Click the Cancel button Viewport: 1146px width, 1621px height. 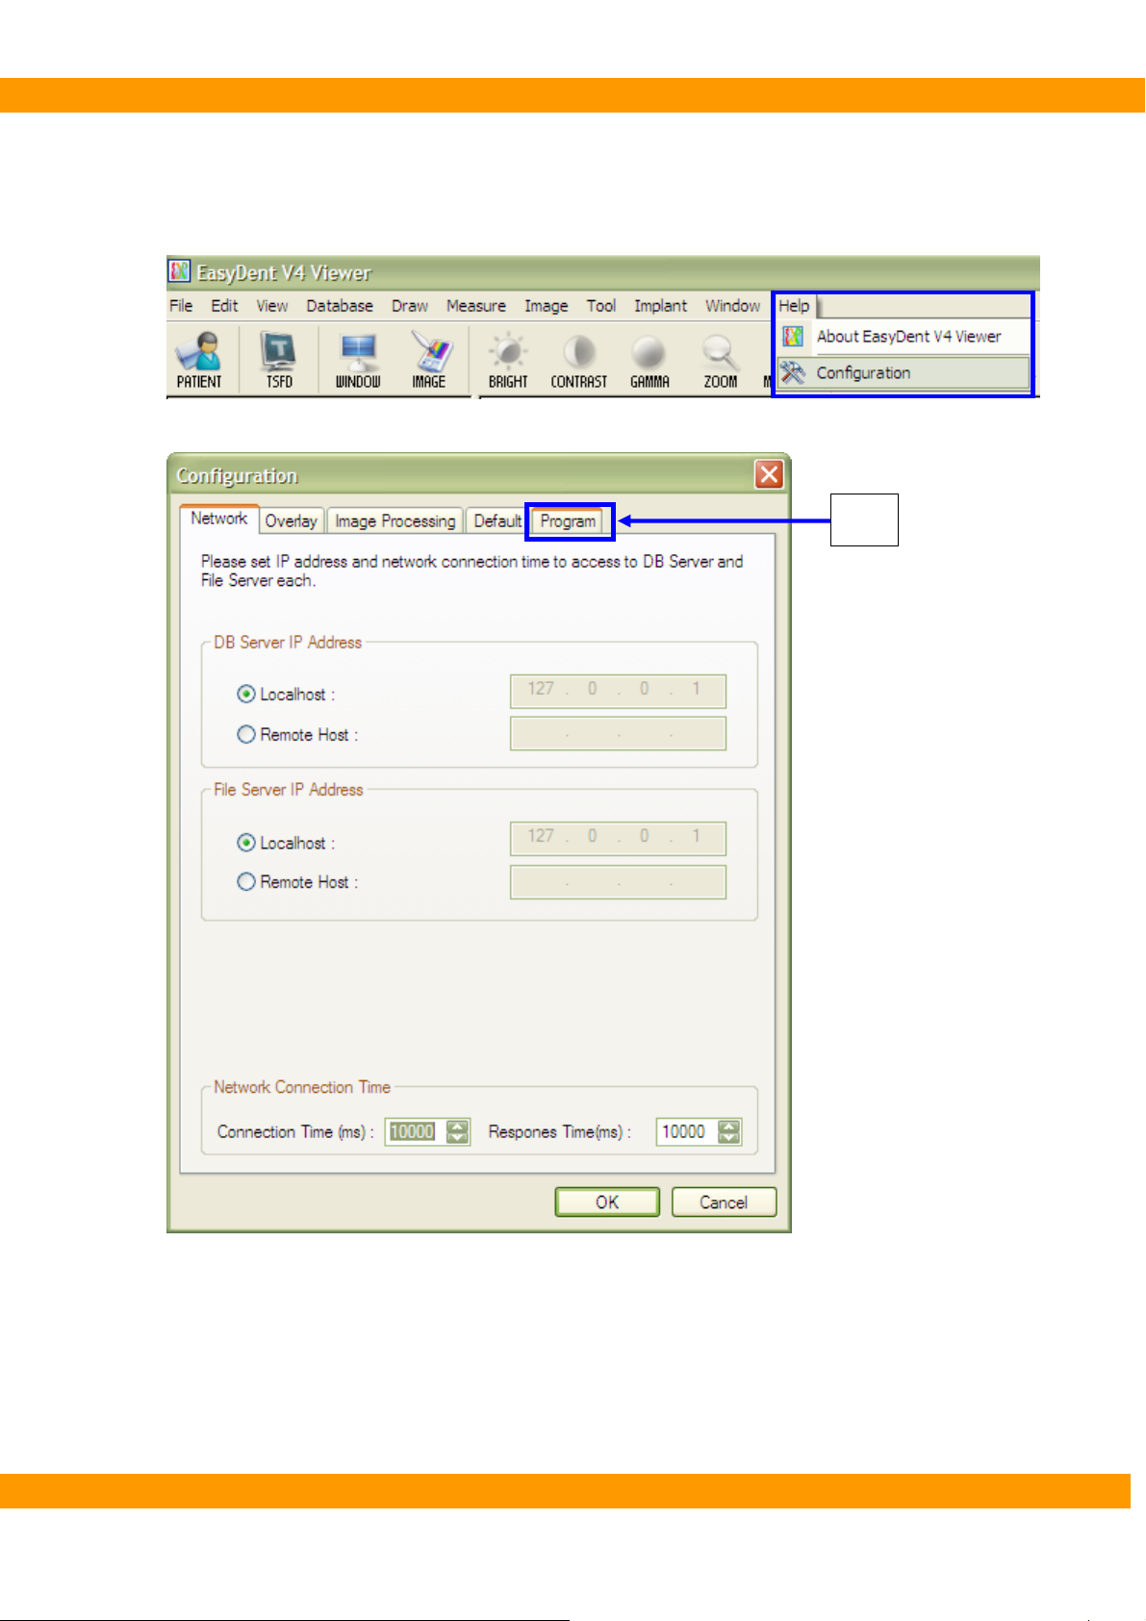point(724,1202)
